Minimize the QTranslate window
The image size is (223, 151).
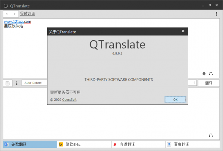point(203,6)
